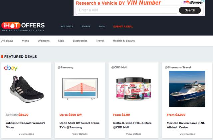This screenshot has height=140, width=213.
Task: Click the @CBD Mall store label
Action: [119, 67]
